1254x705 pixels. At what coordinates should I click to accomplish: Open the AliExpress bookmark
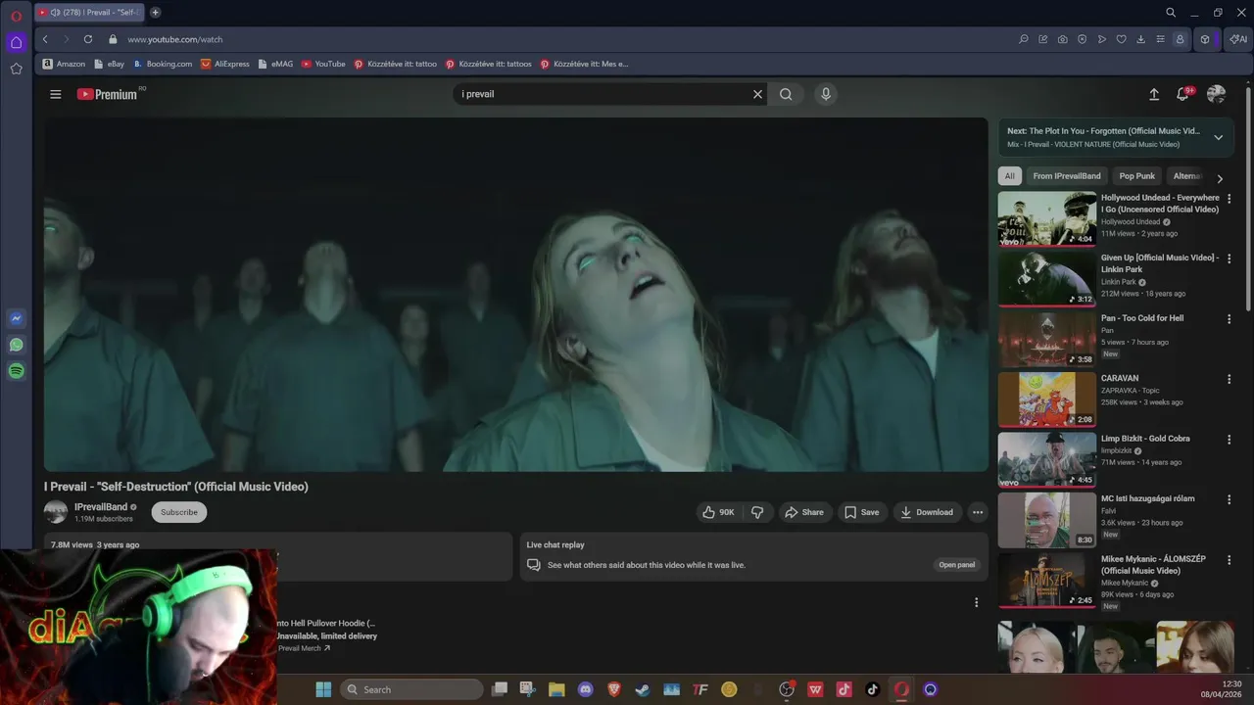pyautogui.click(x=225, y=64)
